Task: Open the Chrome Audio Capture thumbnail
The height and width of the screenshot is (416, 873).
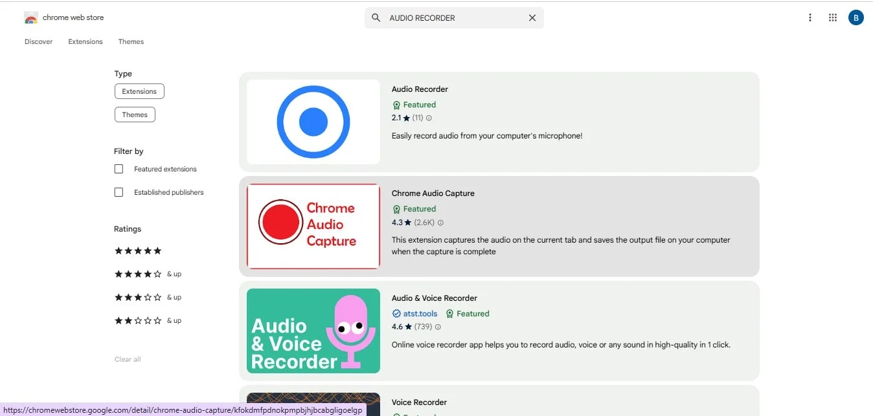Action: point(313,226)
